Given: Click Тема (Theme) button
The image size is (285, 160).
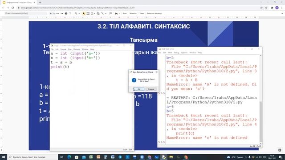Looking at the screenshot, I should [x=142, y=13].
